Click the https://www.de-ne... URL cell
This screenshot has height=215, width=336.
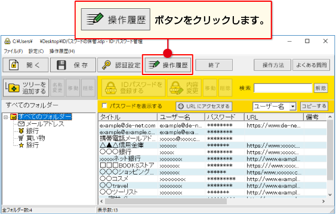[274, 125]
